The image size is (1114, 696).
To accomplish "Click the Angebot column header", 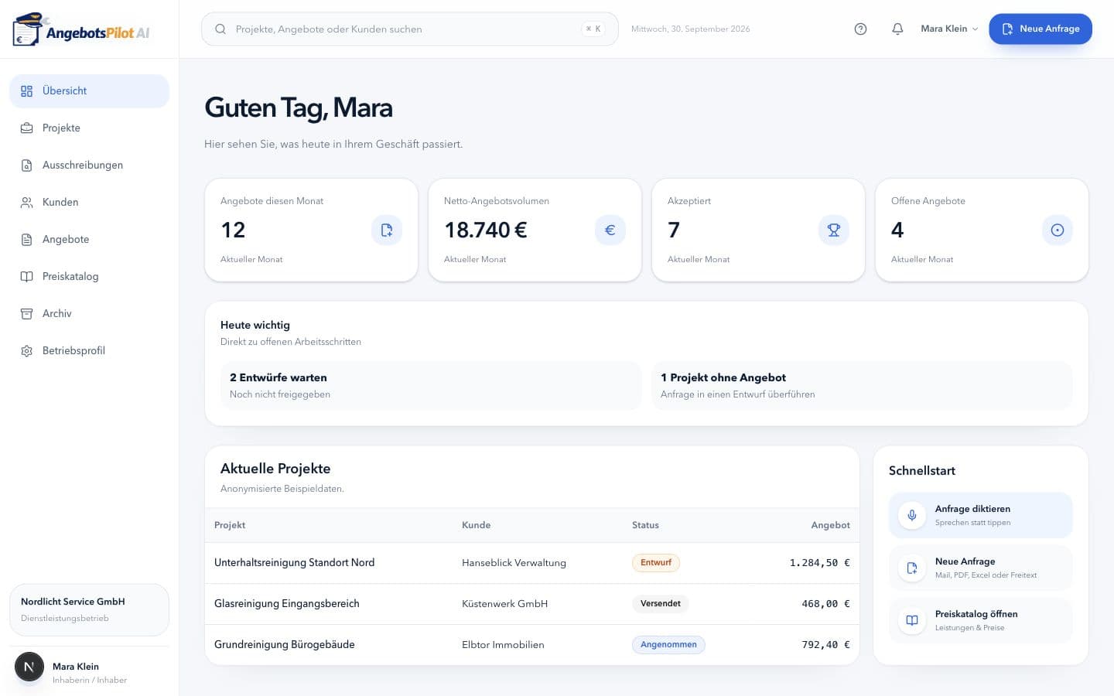I will pos(830,525).
